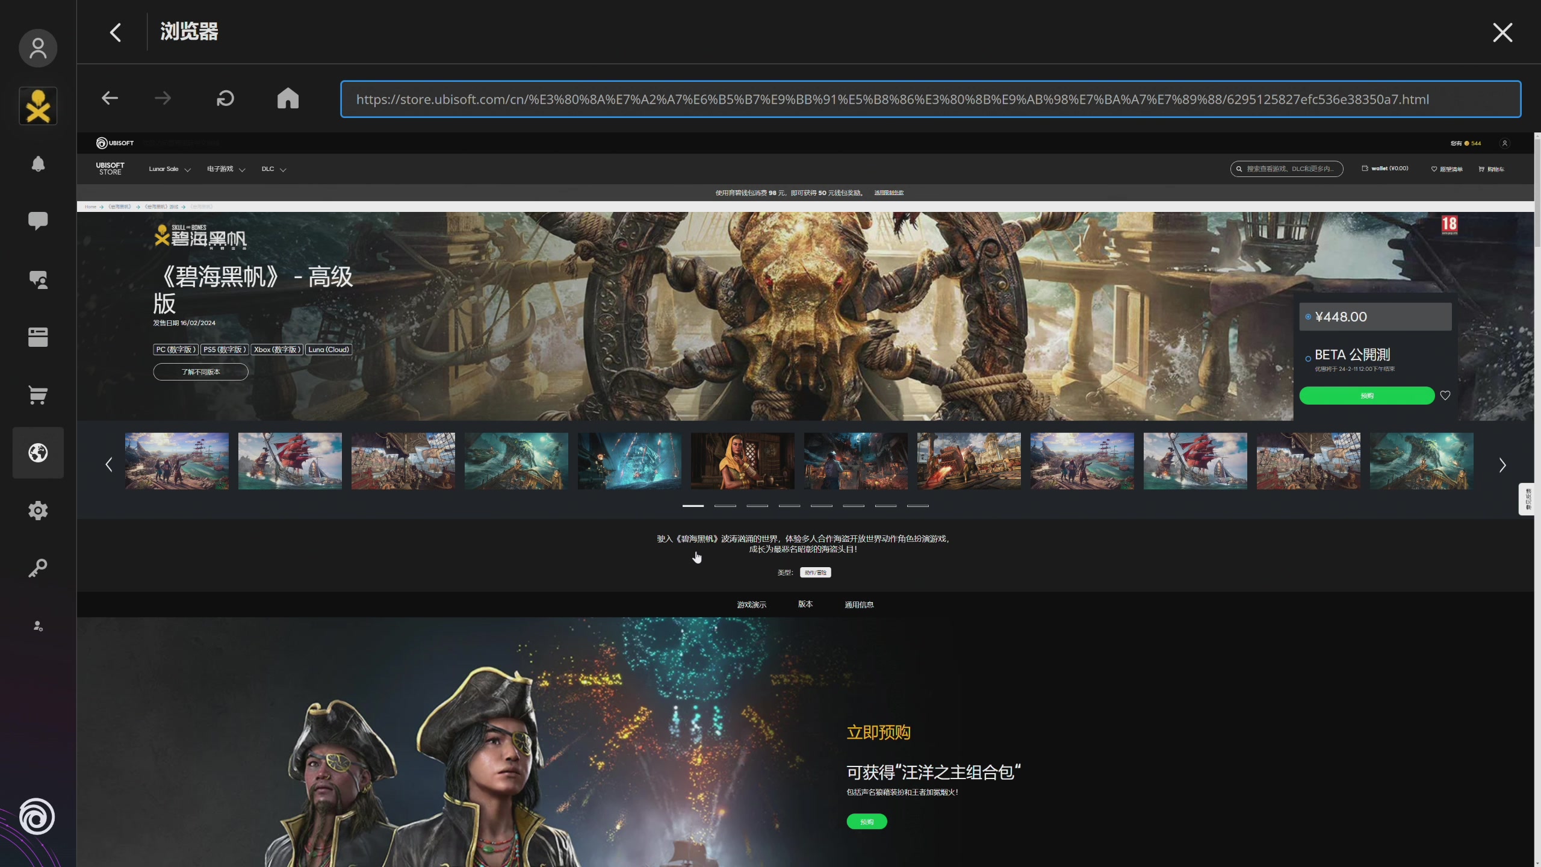Switch to 版本 tab
Viewport: 1541px width, 867px height.
pos(805,604)
